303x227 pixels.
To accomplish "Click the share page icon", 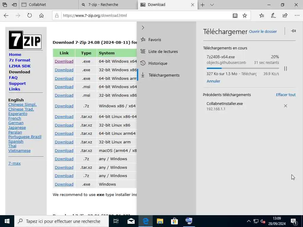I will click(x=285, y=15).
